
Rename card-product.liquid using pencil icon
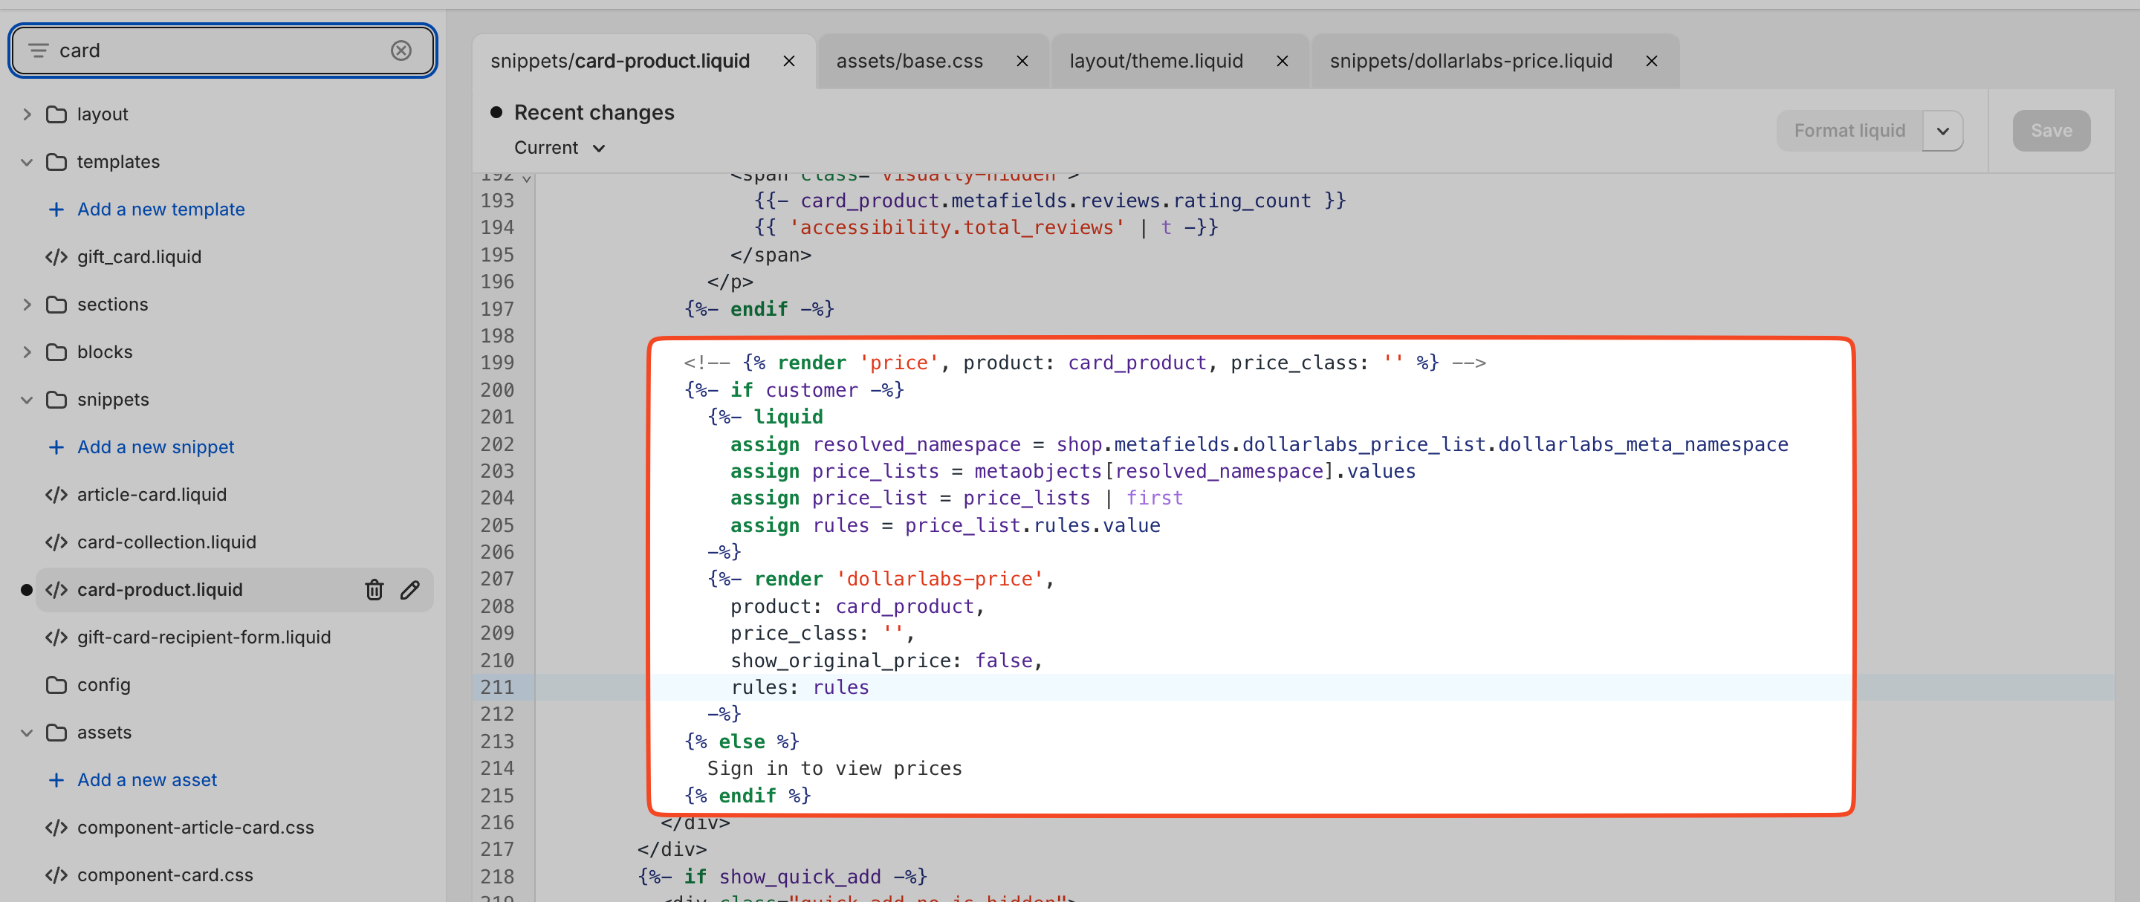[409, 590]
